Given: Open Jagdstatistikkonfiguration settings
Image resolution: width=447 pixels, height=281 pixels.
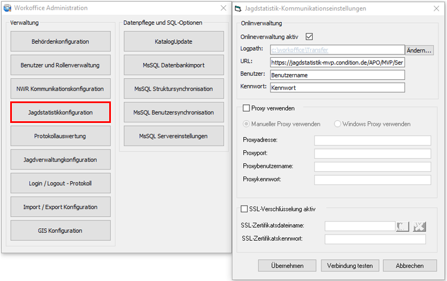Looking at the screenshot, I should [x=61, y=113].
